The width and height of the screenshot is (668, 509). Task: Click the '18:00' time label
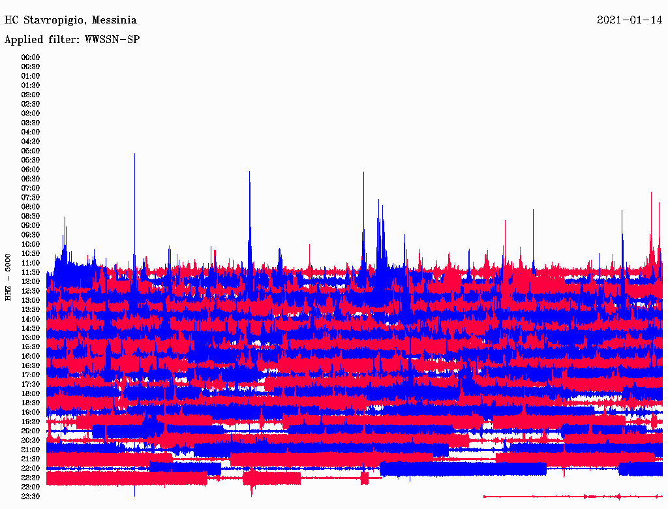[x=31, y=394]
